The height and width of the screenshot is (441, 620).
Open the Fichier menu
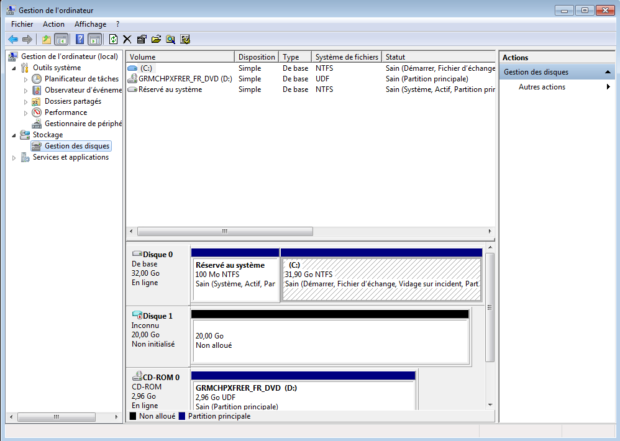point(22,24)
